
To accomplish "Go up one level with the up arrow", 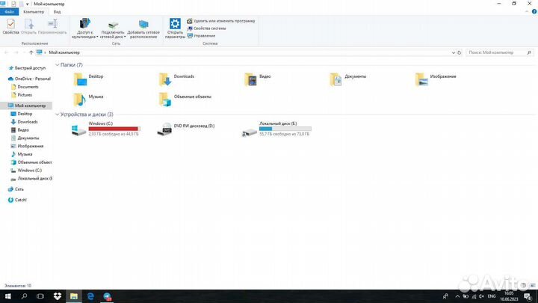I will click(x=30, y=53).
